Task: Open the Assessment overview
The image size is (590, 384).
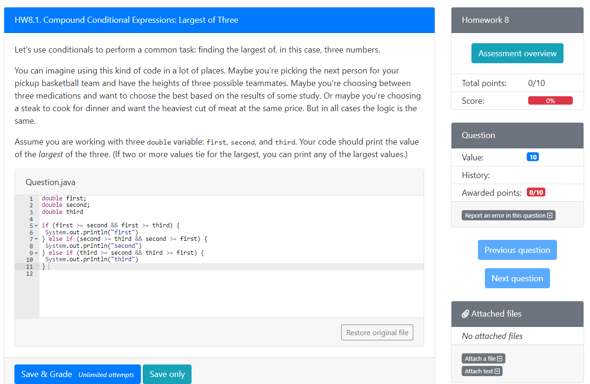Action: coord(517,53)
